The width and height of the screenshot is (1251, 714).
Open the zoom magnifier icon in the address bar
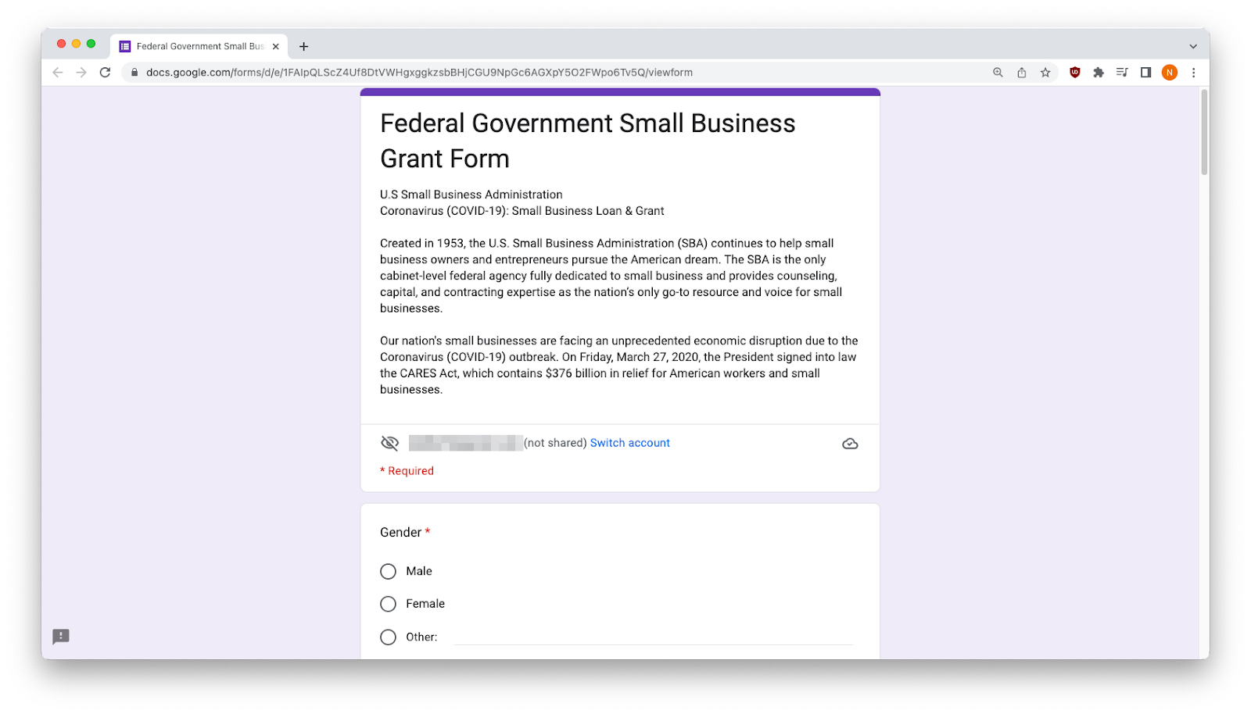[998, 73]
